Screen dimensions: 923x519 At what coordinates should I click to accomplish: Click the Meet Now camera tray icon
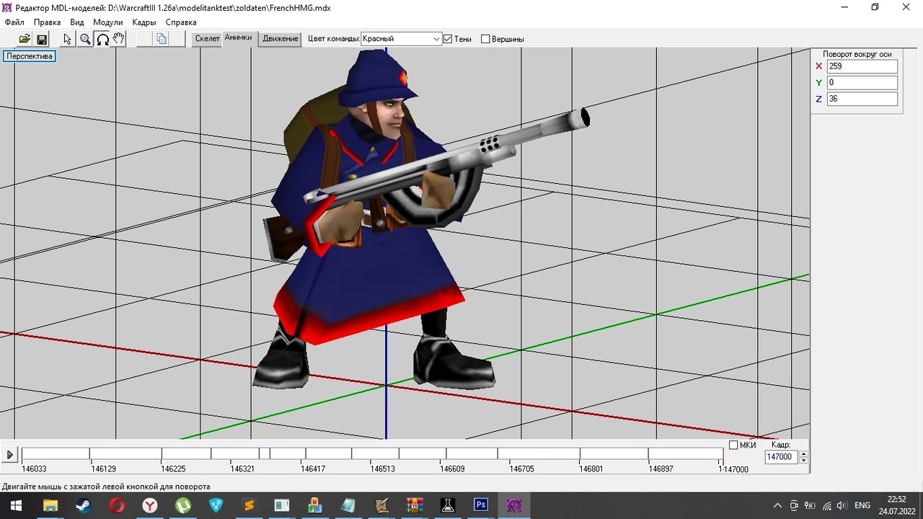click(794, 505)
